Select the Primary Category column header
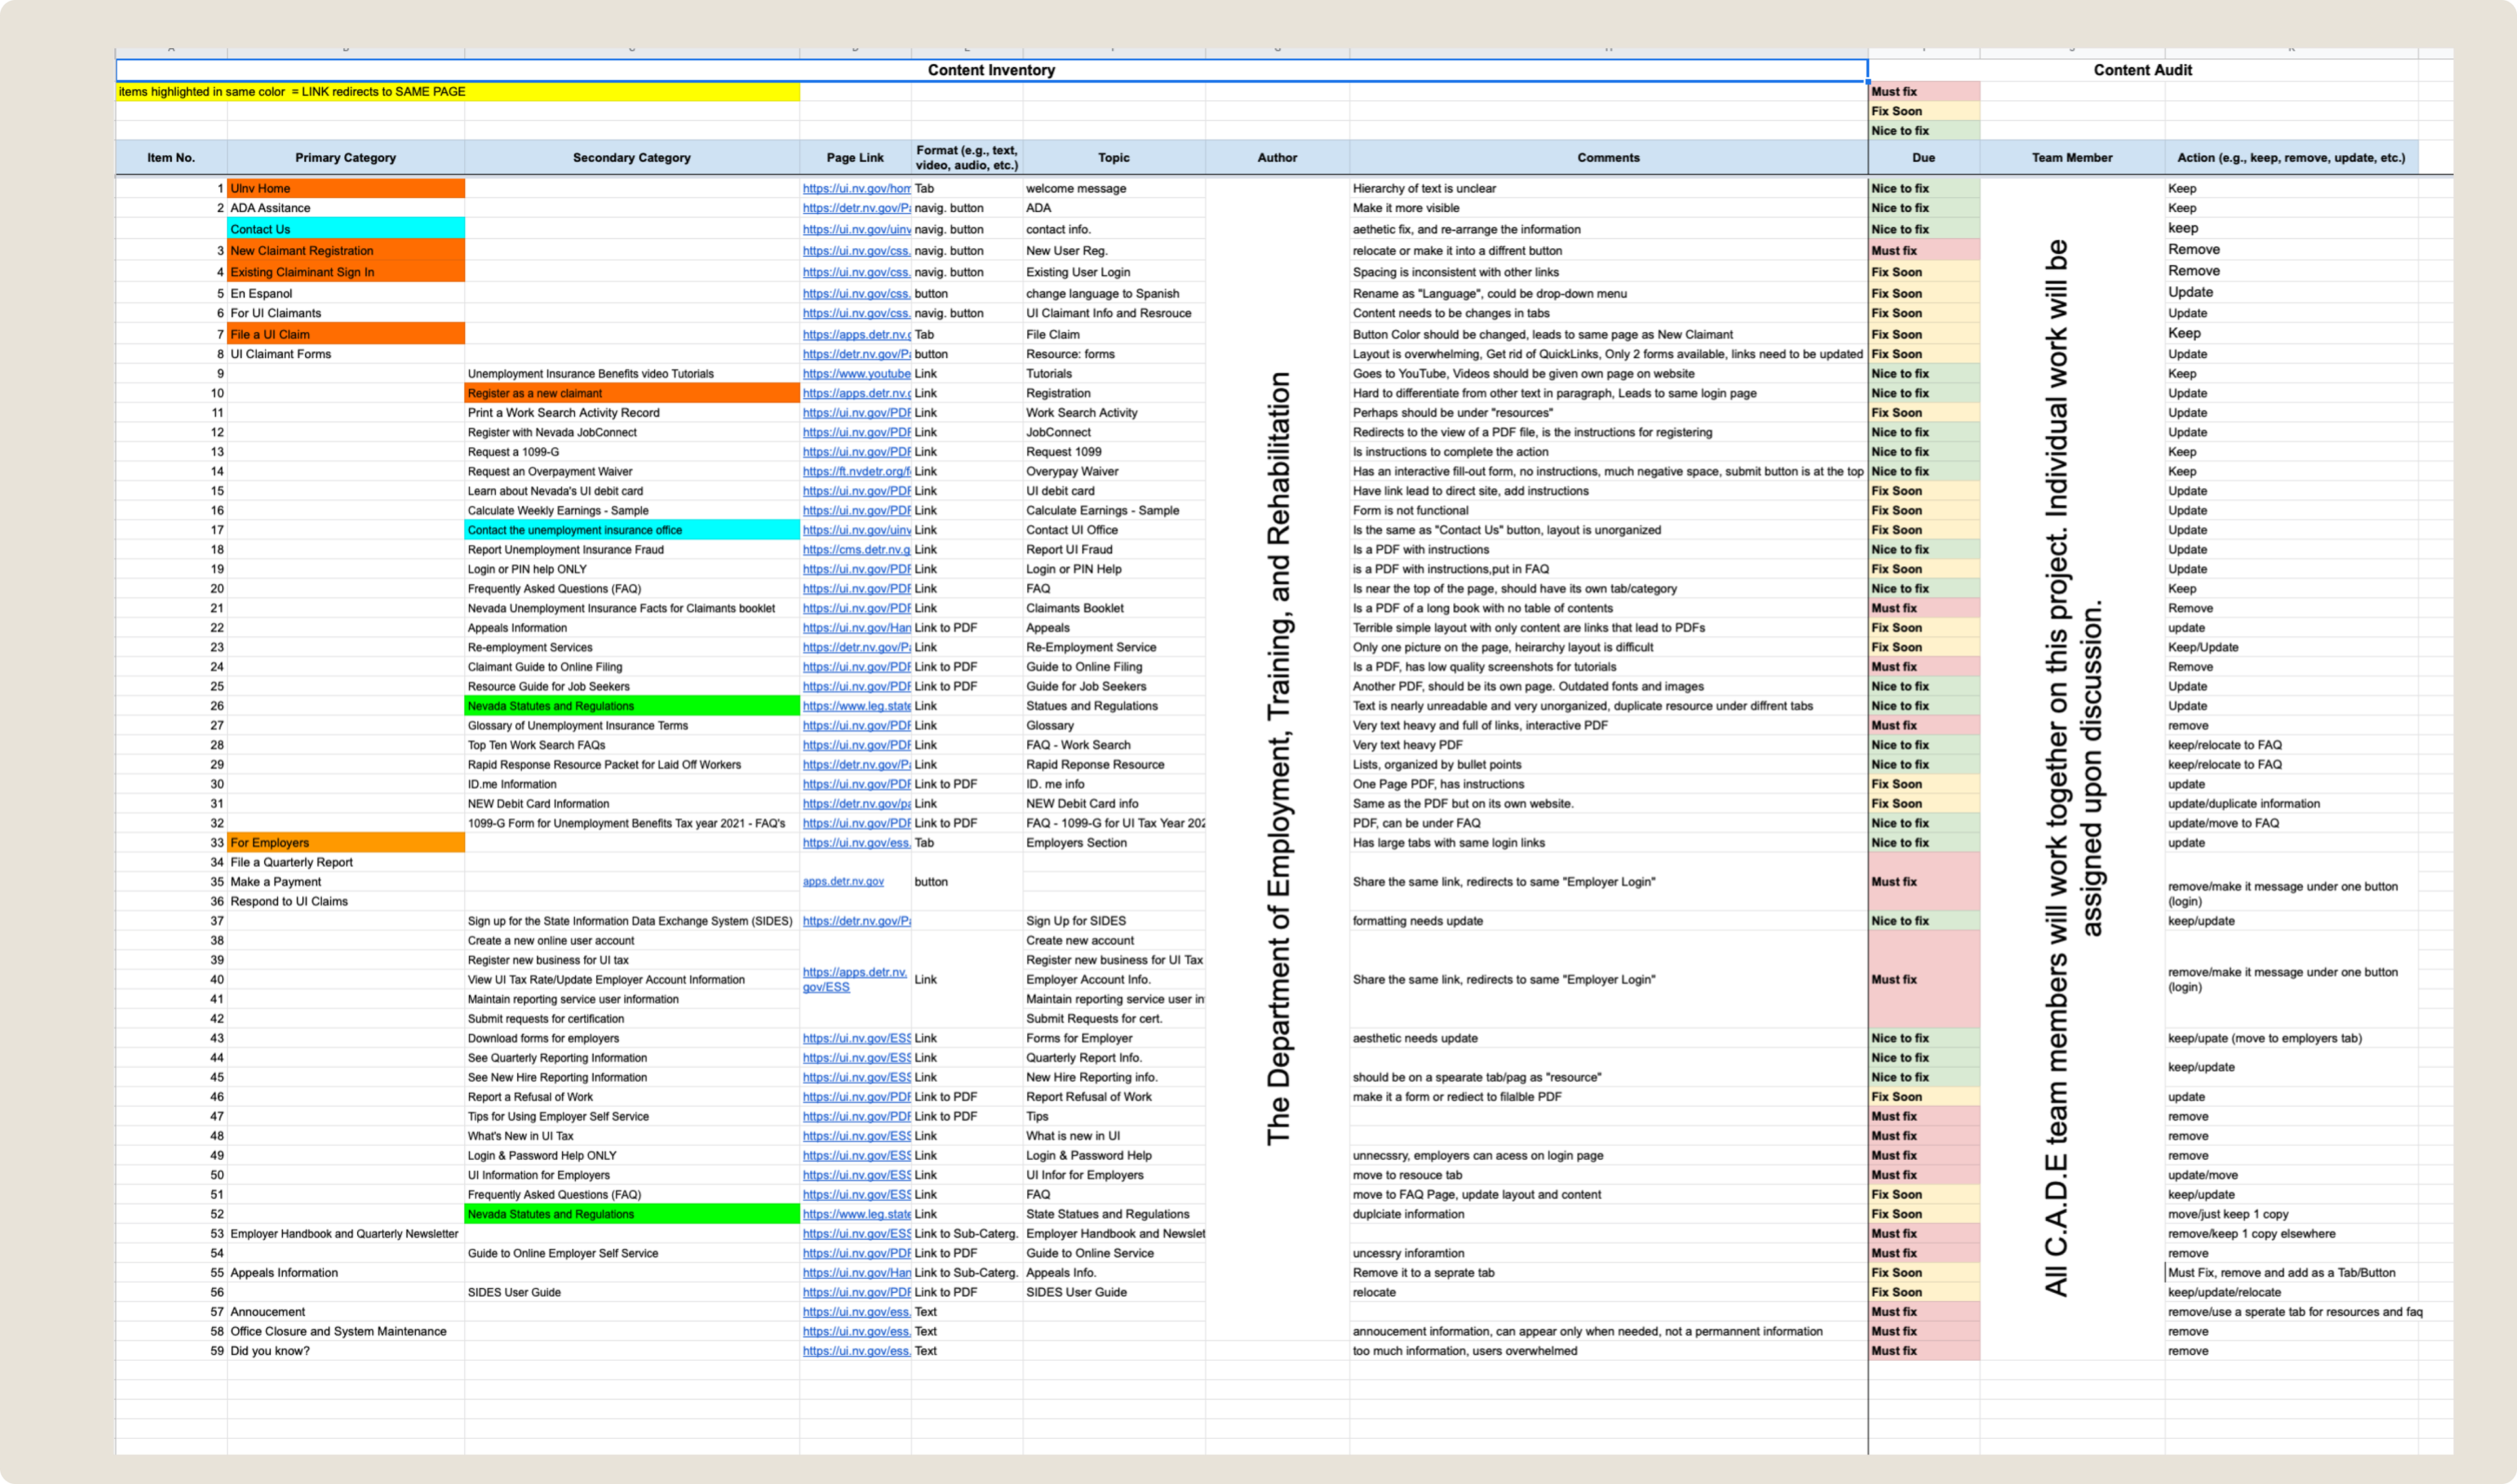This screenshot has height=1484, width=2517. coord(345,157)
